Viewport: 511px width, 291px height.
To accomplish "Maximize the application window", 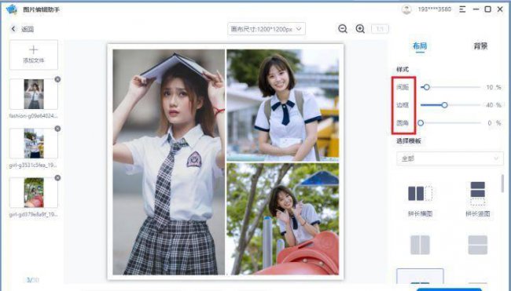I will [488, 9].
